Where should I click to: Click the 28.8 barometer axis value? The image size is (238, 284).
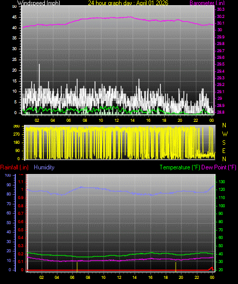(x=221, y=112)
